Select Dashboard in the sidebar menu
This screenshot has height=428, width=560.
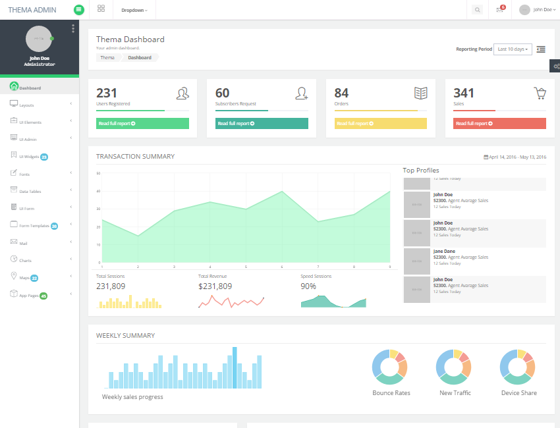coord(30,88)
